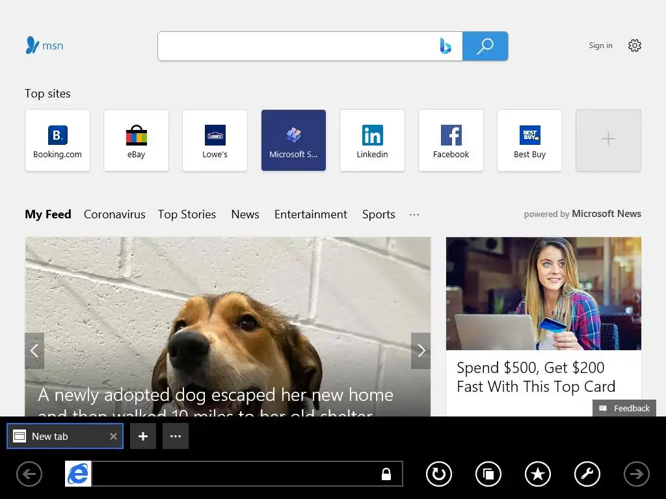Click the blue search magnifier button
This screenshot has height=499, width=666.
coord(485,46)
